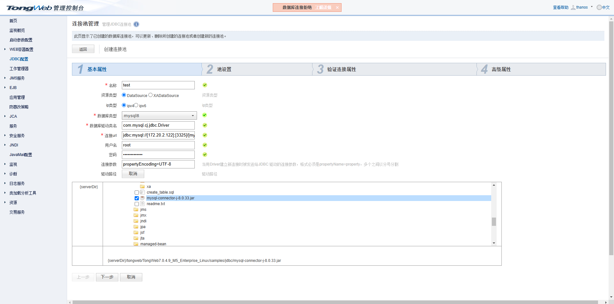This screenshot has height=304, width=614.
Task: Click the jsf folder icon
Action: [136, 233]
